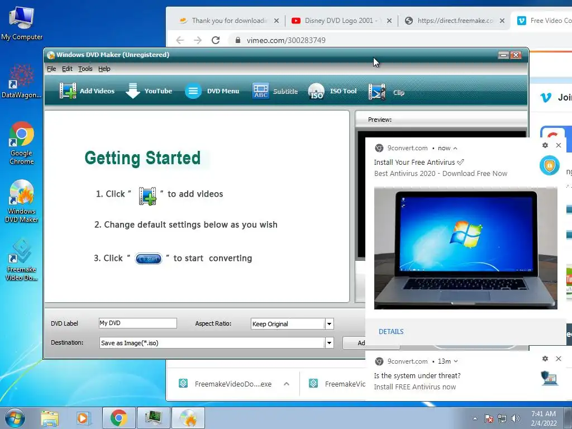Open Freemake Video Downloader desktop shortcut
Screen dimensions: 572x429
(22, 259)
